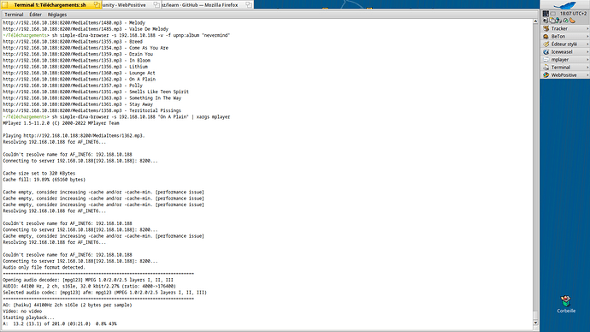Screen dimensions: 590x332
Task: Click the orange slice tray icon
Action: [x=572, y=21]
